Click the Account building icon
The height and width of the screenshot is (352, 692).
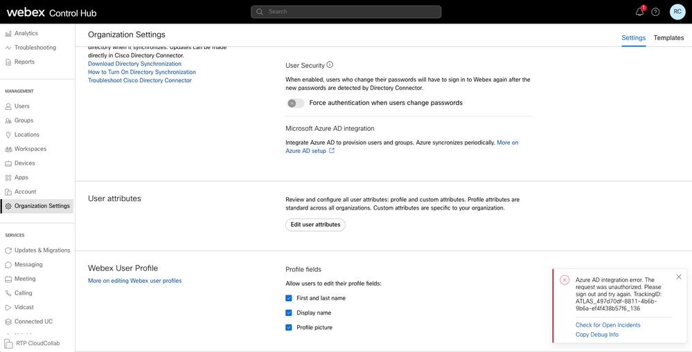click(8, 192)
